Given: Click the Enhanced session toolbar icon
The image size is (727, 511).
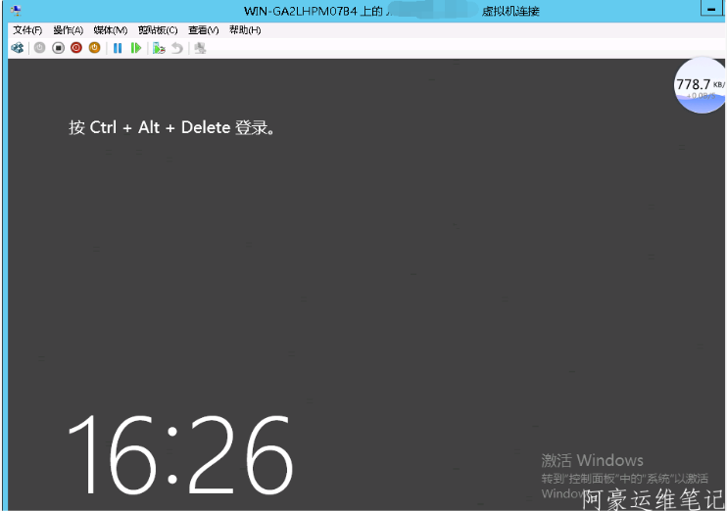Looking at the screenshot, I should click(200, 47).
